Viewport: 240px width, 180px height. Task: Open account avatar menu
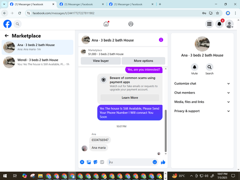(229, 24)
